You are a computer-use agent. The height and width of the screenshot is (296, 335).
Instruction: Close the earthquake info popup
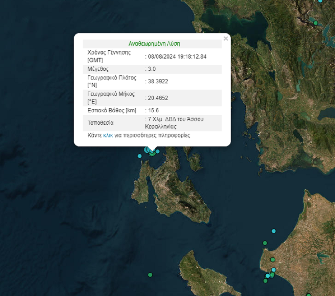point(226,39)
